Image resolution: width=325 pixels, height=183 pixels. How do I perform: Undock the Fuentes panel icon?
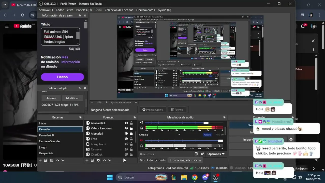coord(135,117)
